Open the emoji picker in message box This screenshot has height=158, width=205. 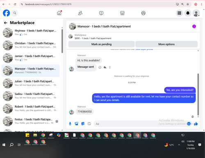(189, 124)
